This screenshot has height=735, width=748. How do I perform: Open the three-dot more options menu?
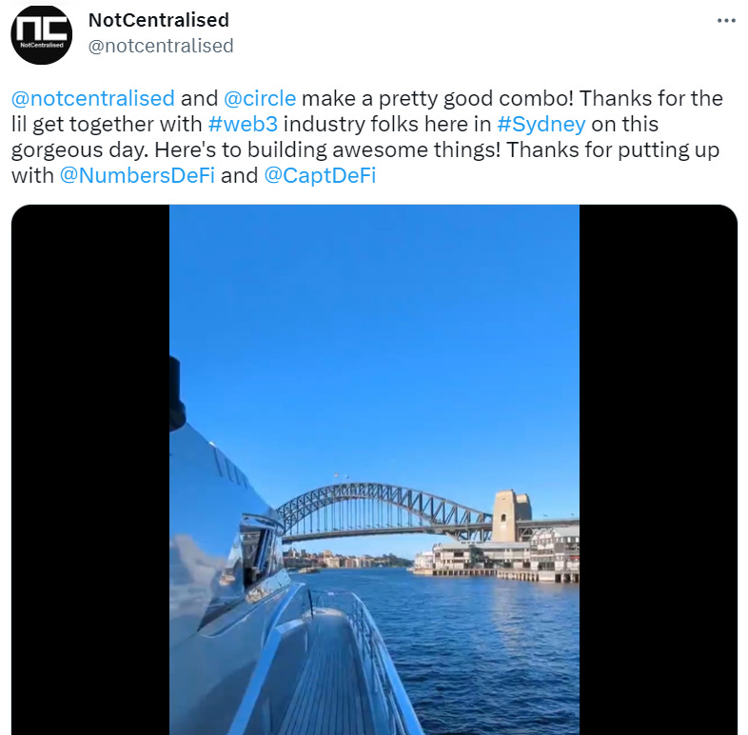pyautogui.click(x=726, y=21)
